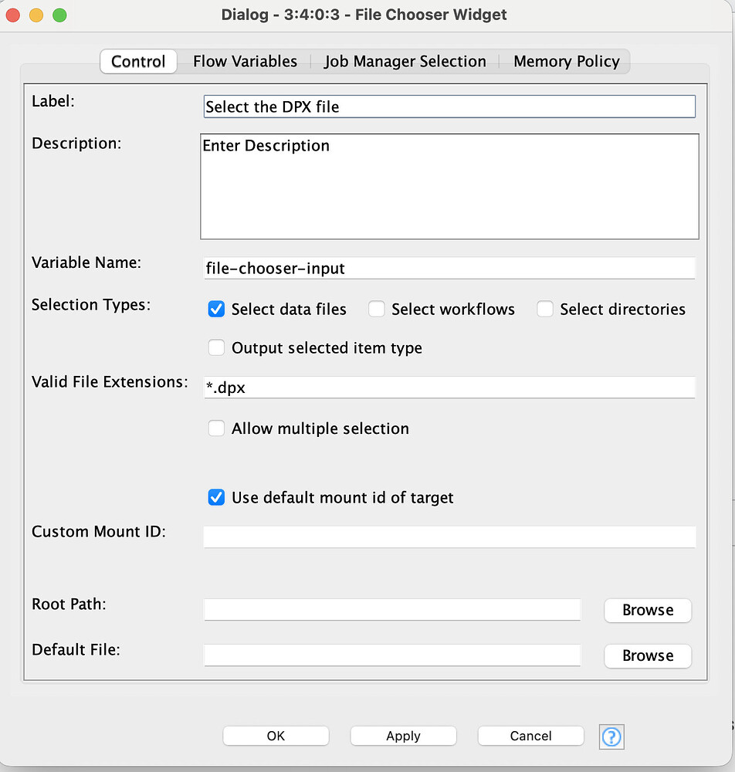735x772 pixels.
Task: Switch to the Control tab
Action: (x=138, y=62)
